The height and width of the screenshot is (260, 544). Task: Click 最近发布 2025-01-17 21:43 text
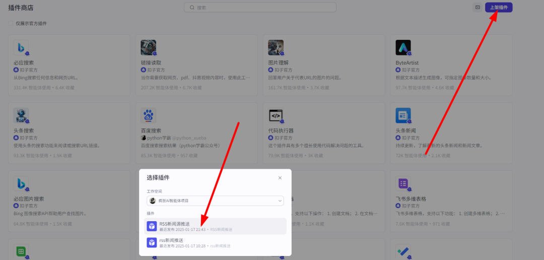pyautogui.click(x=182, y=229)
